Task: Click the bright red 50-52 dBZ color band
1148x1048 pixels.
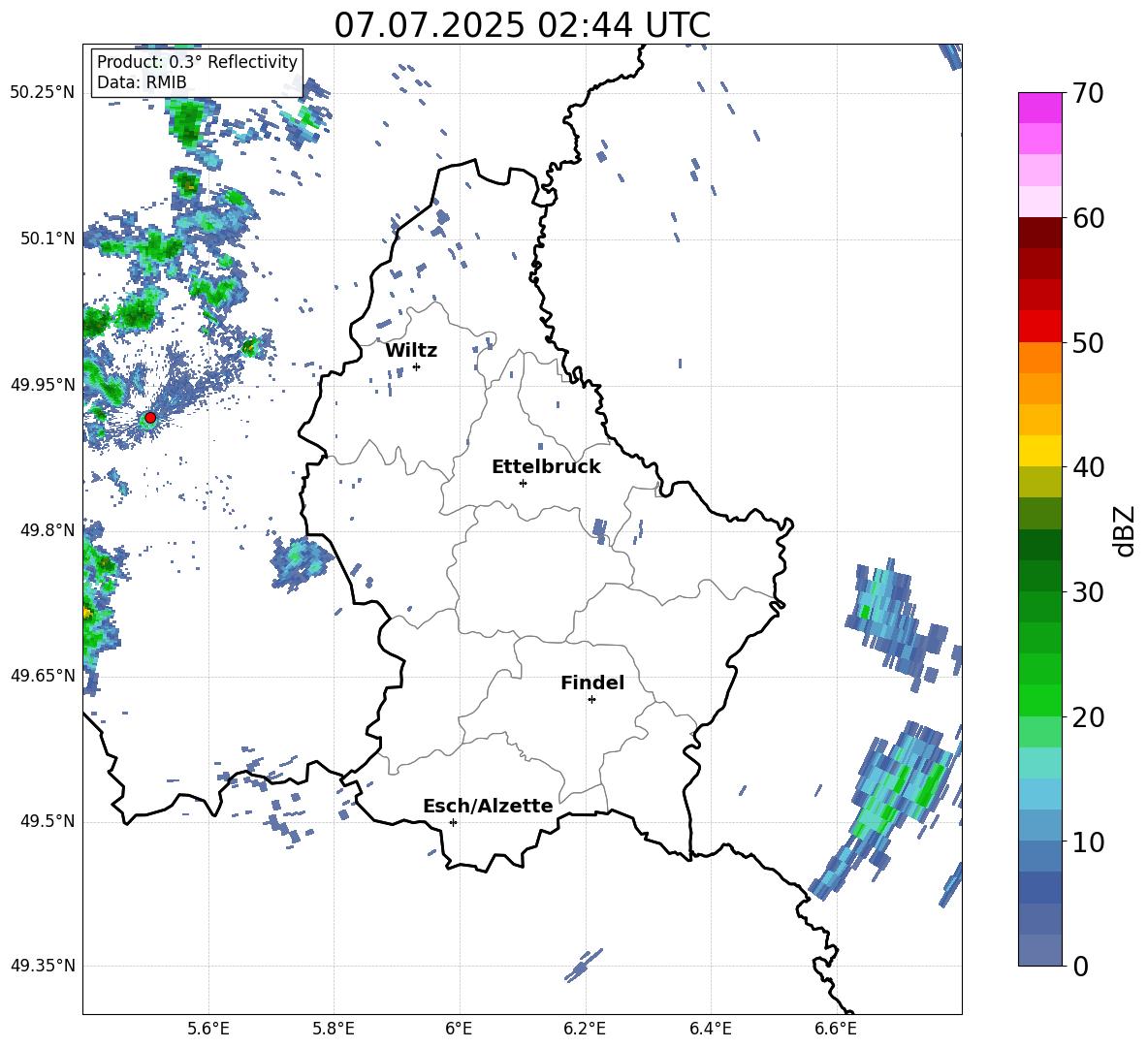Action: point(1039,327)
